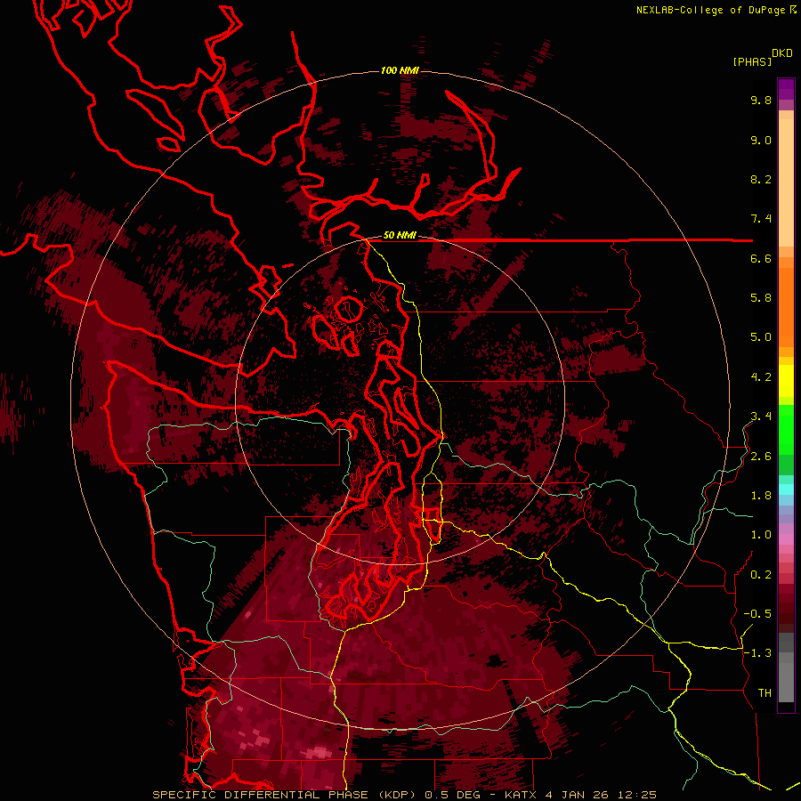Screen dimensions: 801x801
Task: Select the 9.8 value on color scale
Action: (x=761, y=101)
